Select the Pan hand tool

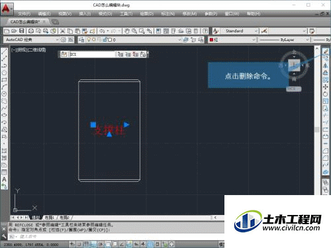pos(127,31)
